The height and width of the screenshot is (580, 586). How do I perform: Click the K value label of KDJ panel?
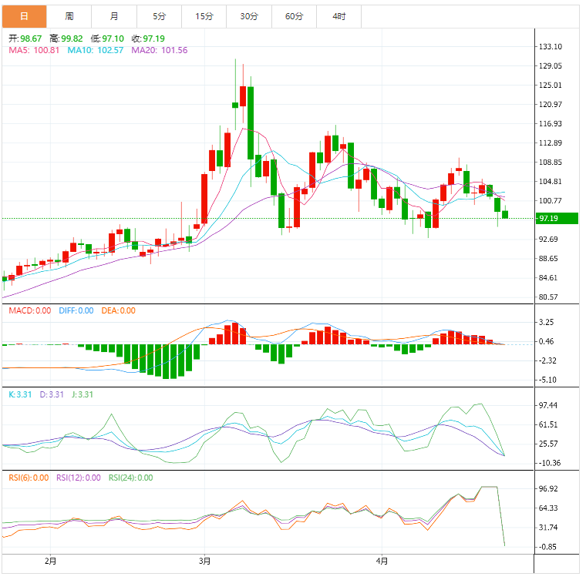[x=19, y=394]
